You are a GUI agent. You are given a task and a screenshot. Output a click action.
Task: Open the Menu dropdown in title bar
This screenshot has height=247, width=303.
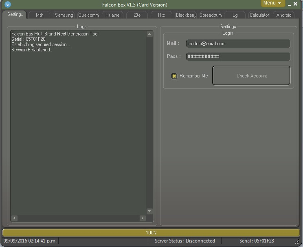273,3
